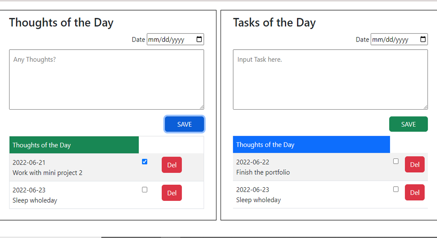This screenshot has height=247, width=437.
Task: Delete the Sleep wholeday task entry
Action: tap(414, 193)
